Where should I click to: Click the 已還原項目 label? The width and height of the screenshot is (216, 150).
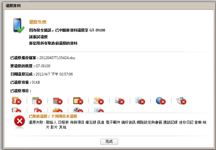(21, 91)
